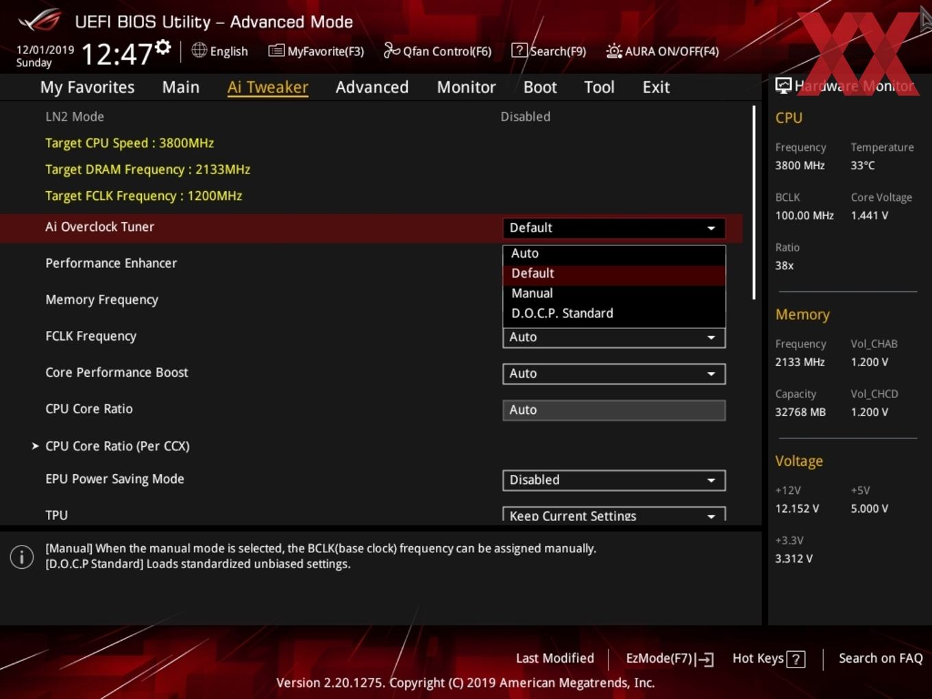Screen dimensions: 932x699
Task: Switch to EzMode(F7)
Action: tap(670, 659)
